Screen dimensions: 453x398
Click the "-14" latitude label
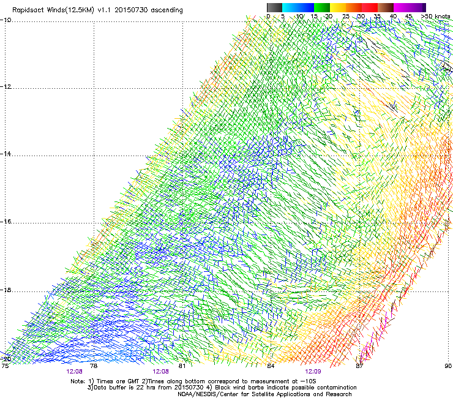click(x=6, y=154)
